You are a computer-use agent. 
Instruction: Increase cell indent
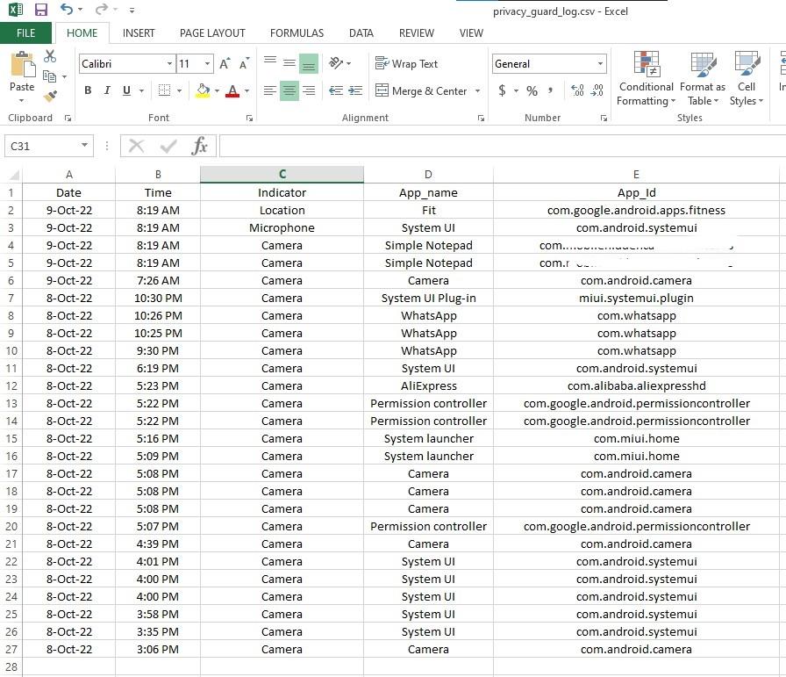coord(355,90)
